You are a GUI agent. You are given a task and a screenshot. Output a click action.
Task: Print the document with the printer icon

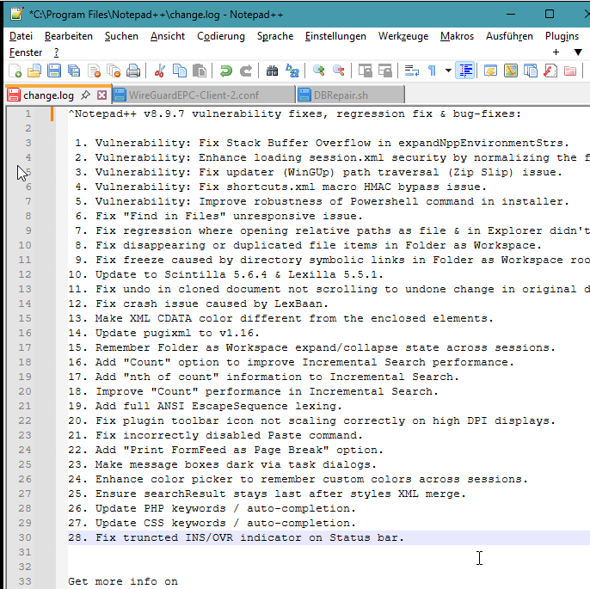point(133,71)
